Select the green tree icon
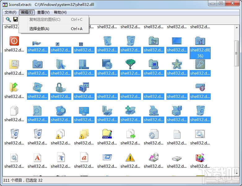 click(x=130, y=64)
